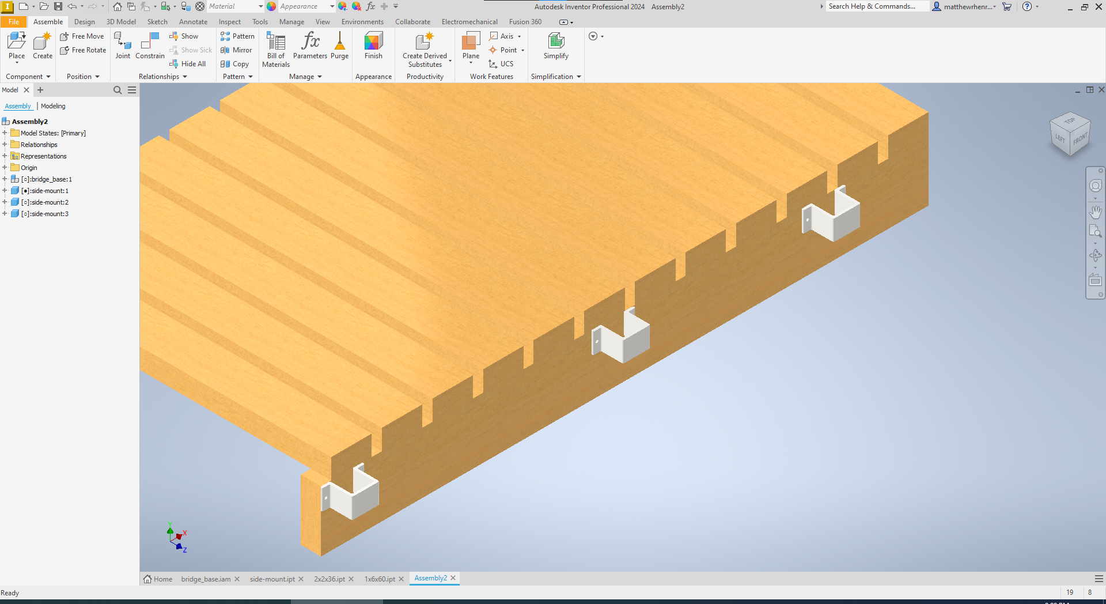
Task: Switch to the Annotate ribbon tab
Action: coord(193,22)
